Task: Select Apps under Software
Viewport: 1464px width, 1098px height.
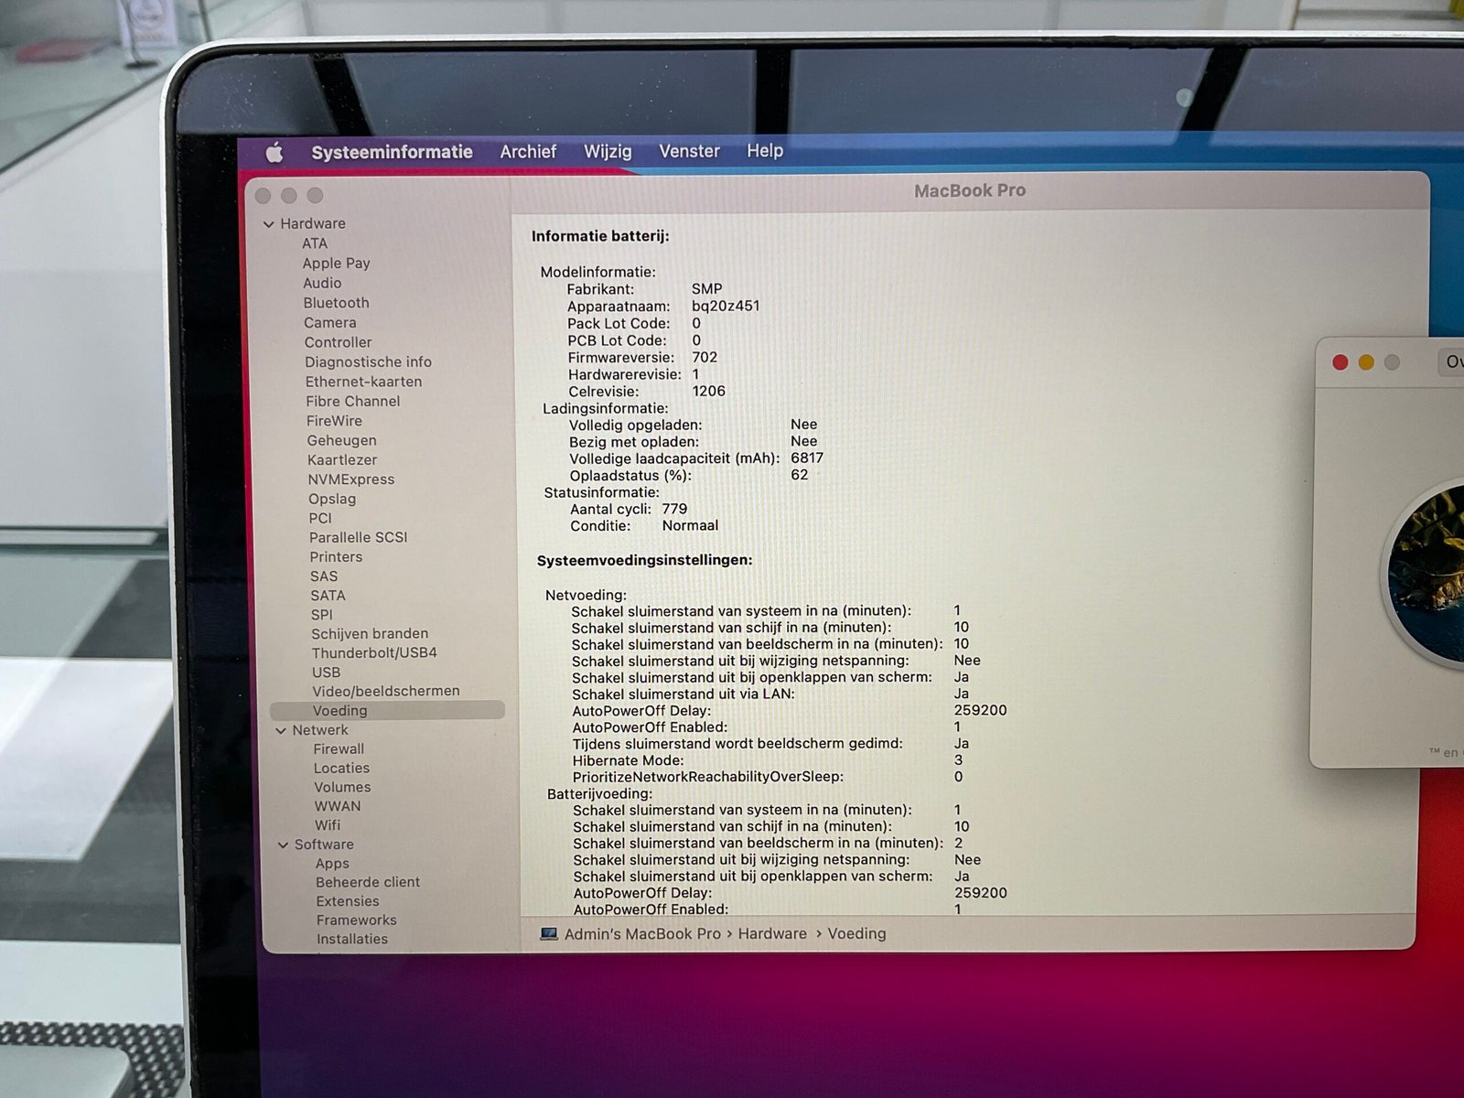Action: pyautogui.click(x=332, y=864)
